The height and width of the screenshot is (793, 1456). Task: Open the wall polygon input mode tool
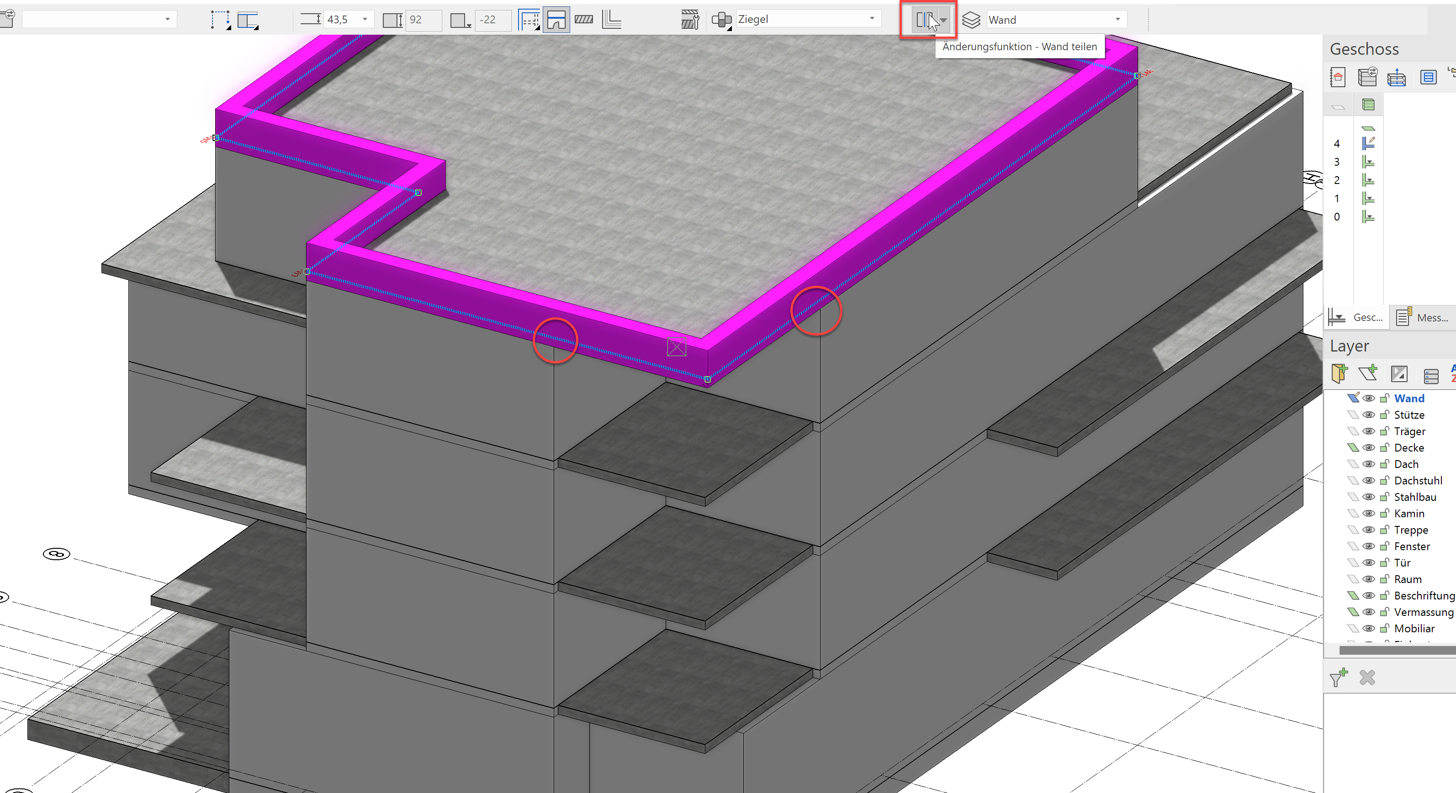click(x=221, y=20)
